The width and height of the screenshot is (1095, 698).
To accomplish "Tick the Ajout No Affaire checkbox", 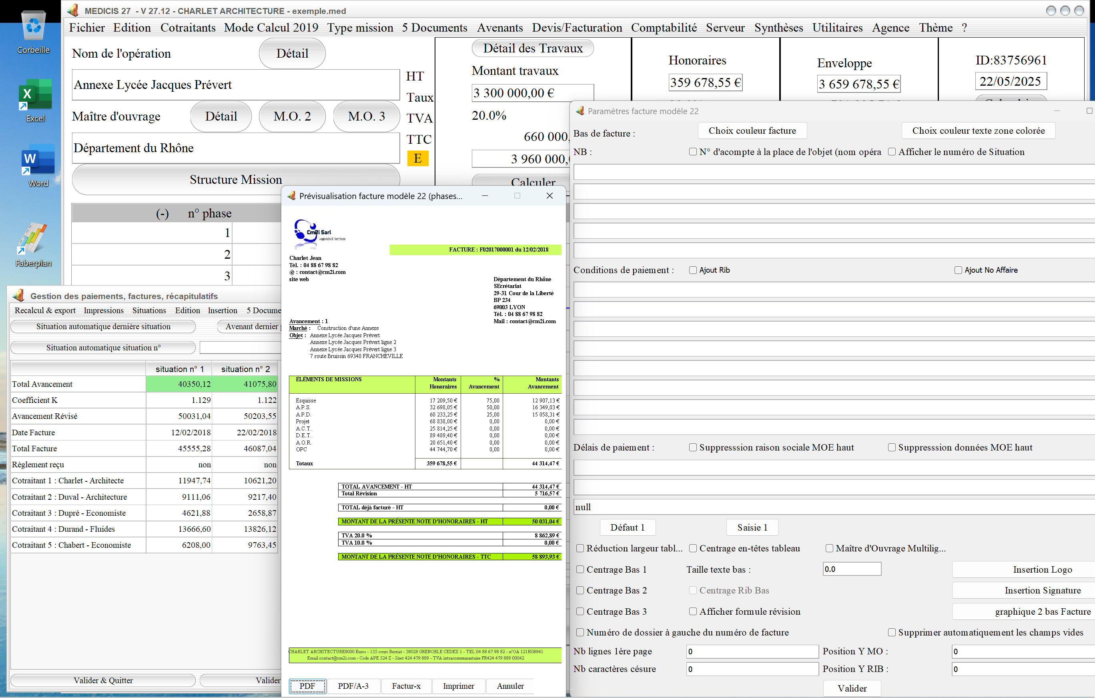I will [x=958, y=270].
